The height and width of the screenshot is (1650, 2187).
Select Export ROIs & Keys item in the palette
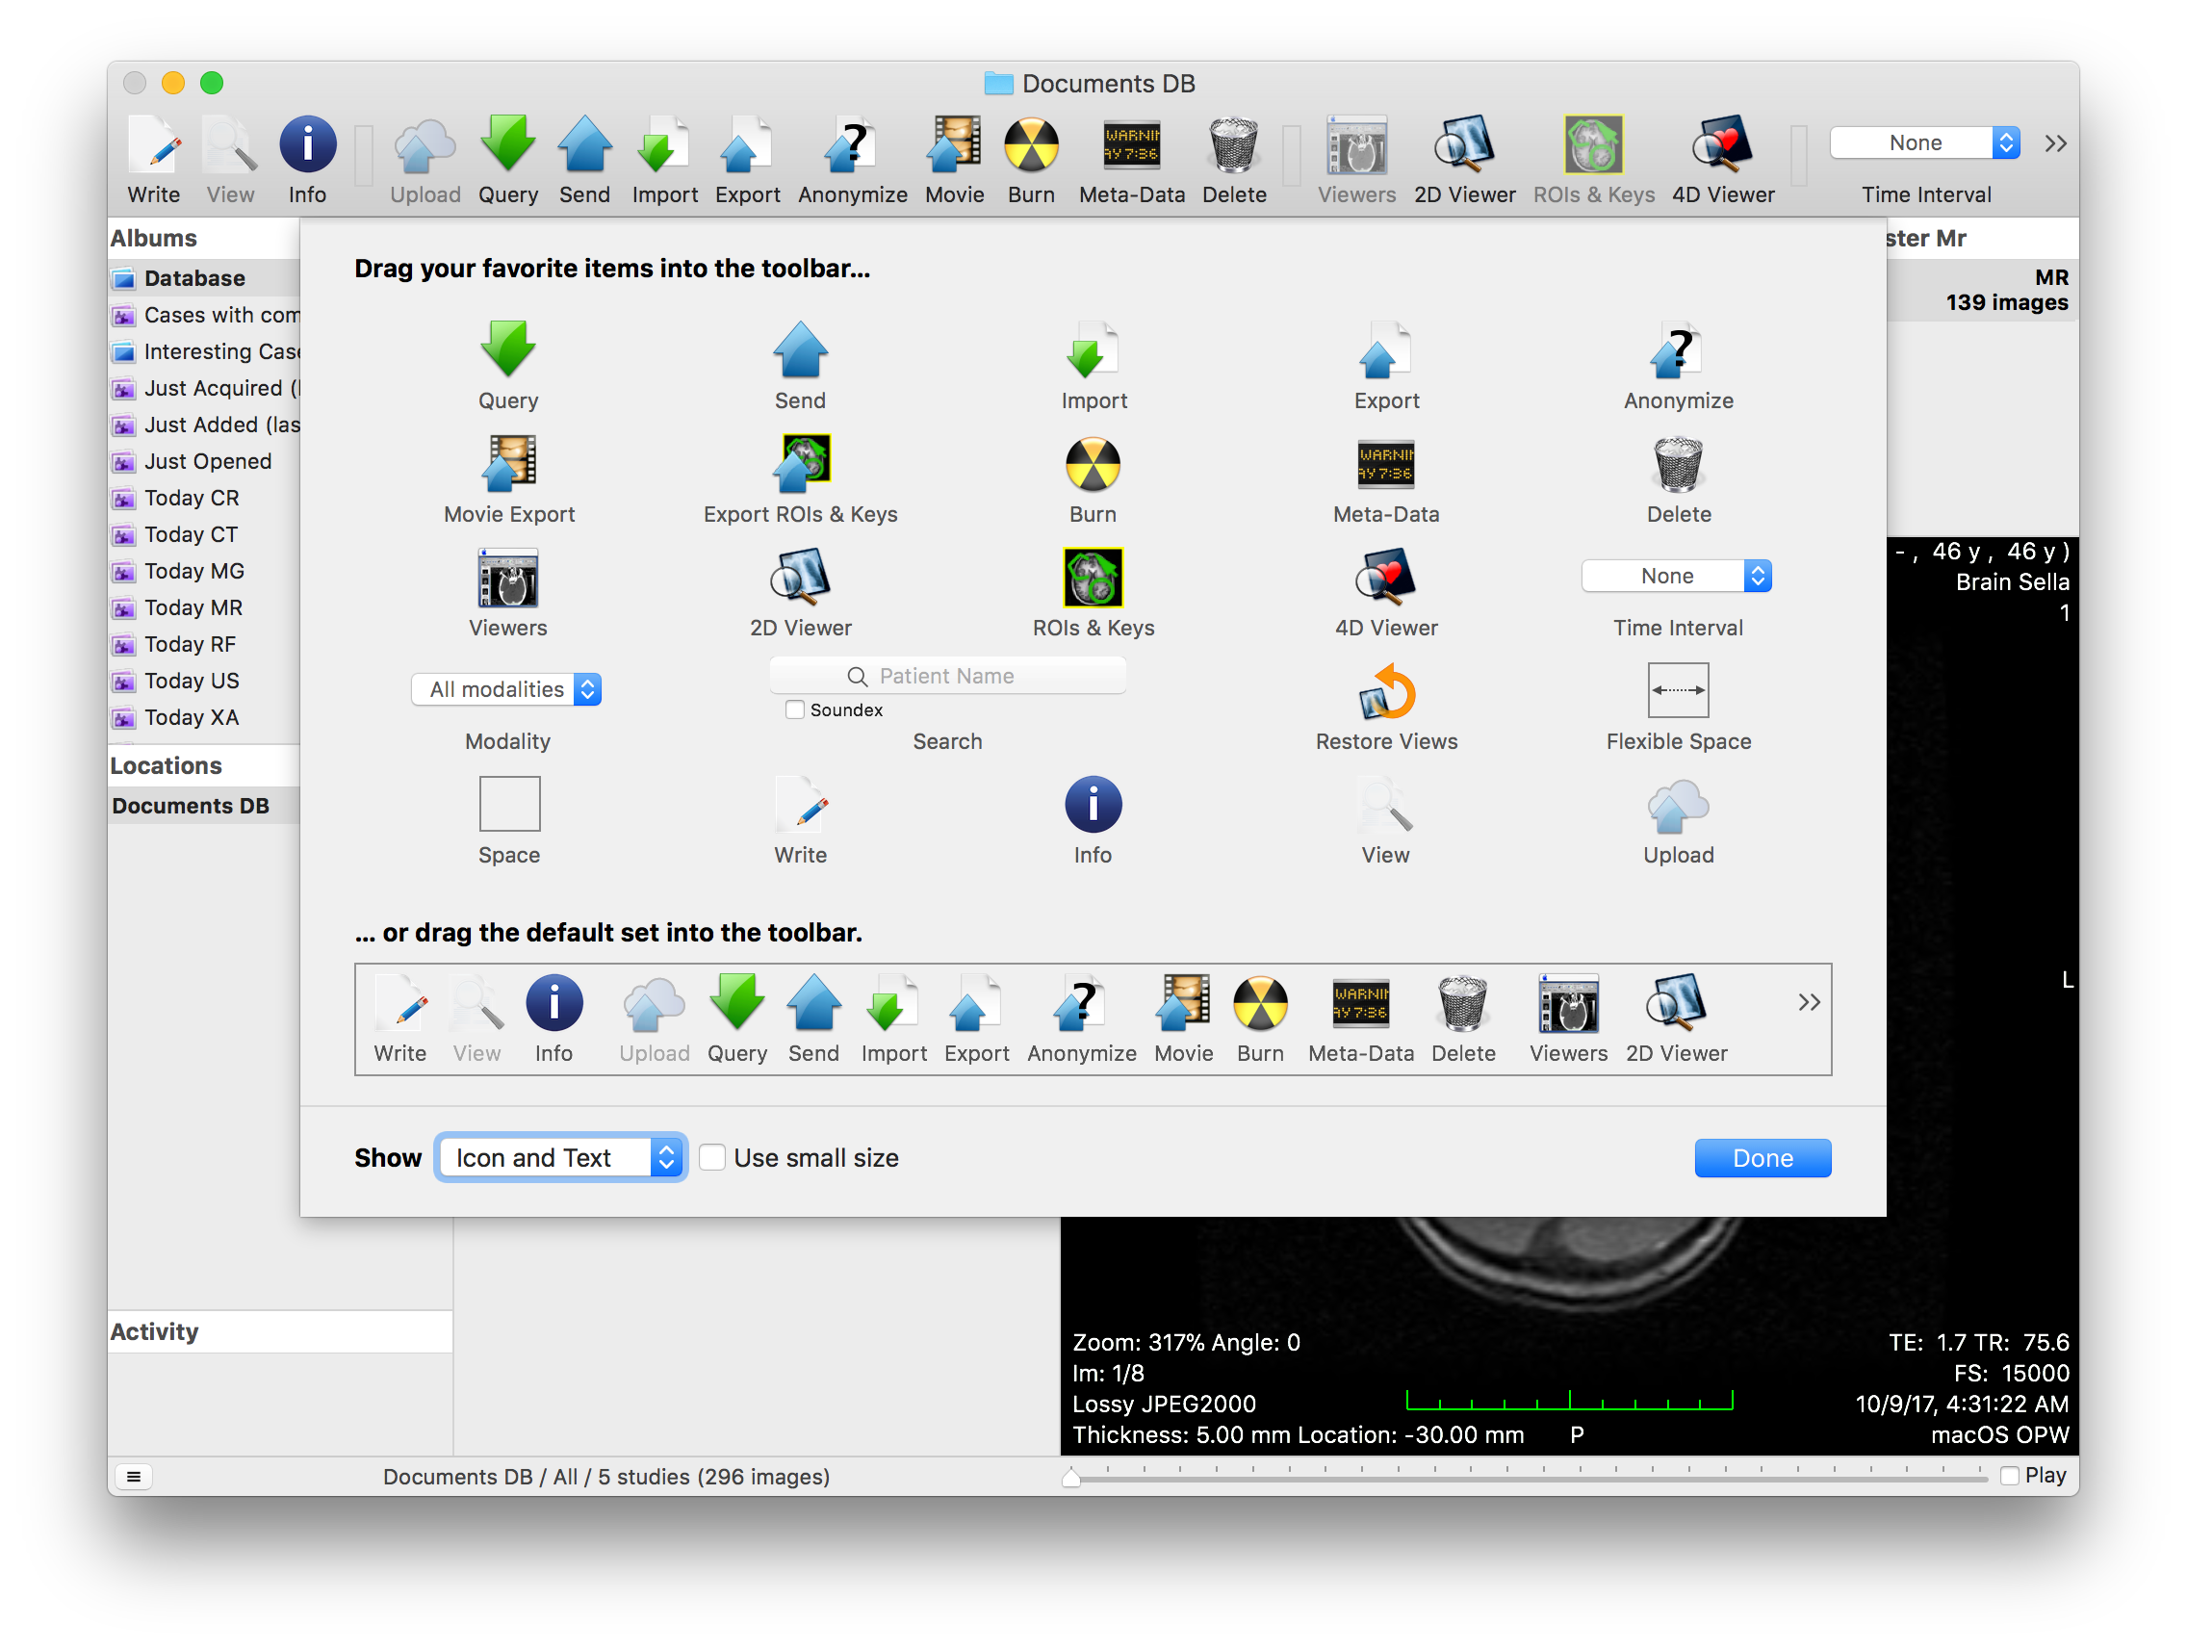pyautogui.click(x=801, y=479)
